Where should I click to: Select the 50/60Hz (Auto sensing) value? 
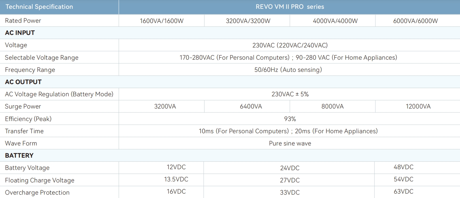click(x=290, y=70)
